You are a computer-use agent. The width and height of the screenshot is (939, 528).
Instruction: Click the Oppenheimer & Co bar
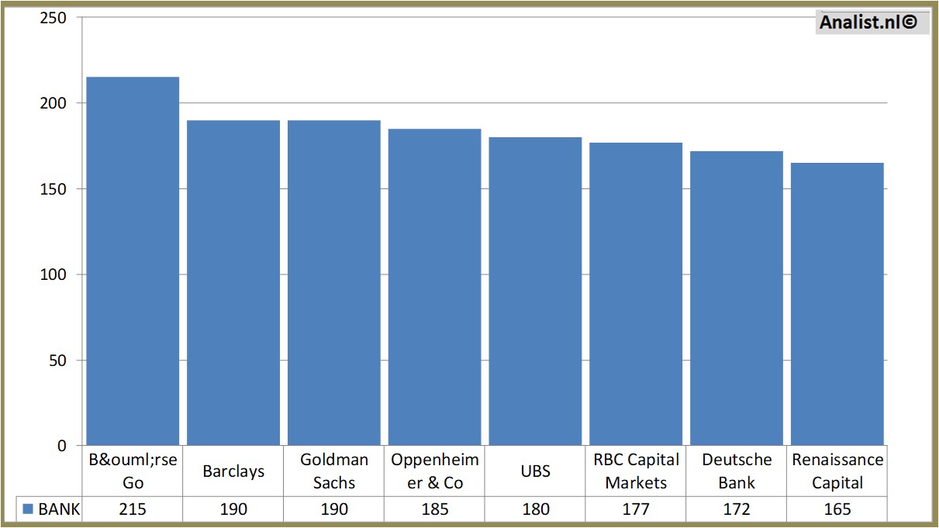435,287
